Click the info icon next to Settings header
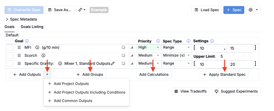The width and height of the screenshot is (274, 111). click(x=212, y=41)
